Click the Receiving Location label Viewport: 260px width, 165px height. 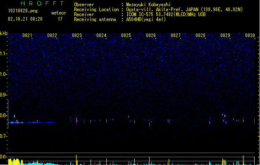coord(96,9)
